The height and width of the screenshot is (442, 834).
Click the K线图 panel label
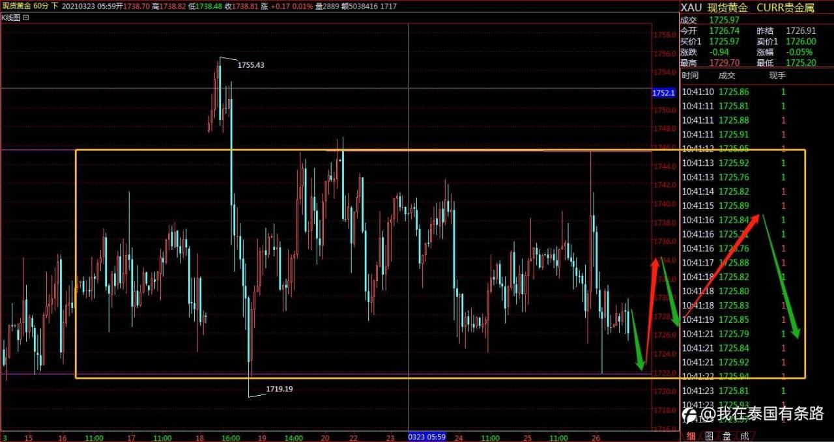point(10,18)
